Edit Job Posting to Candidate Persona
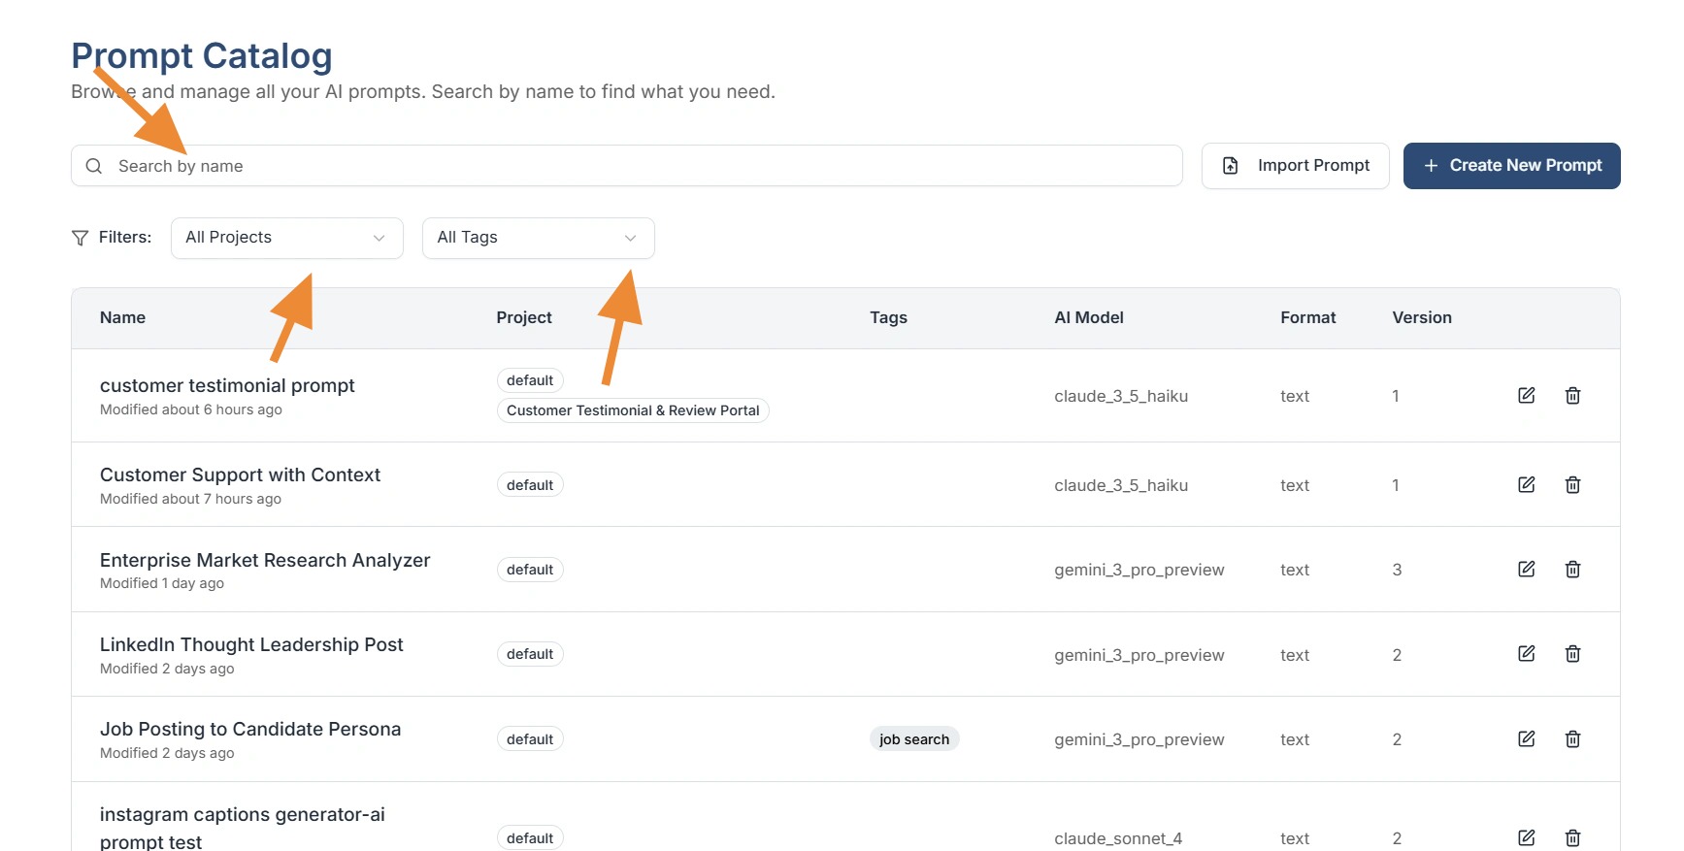The width and height of the screenshot is (1684, 851). click(x=1526, y=738)
